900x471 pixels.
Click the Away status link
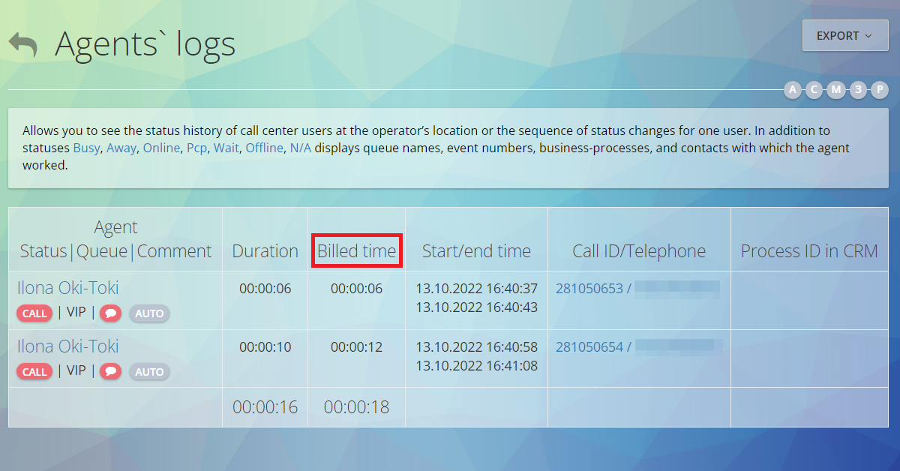pos(121,148)
